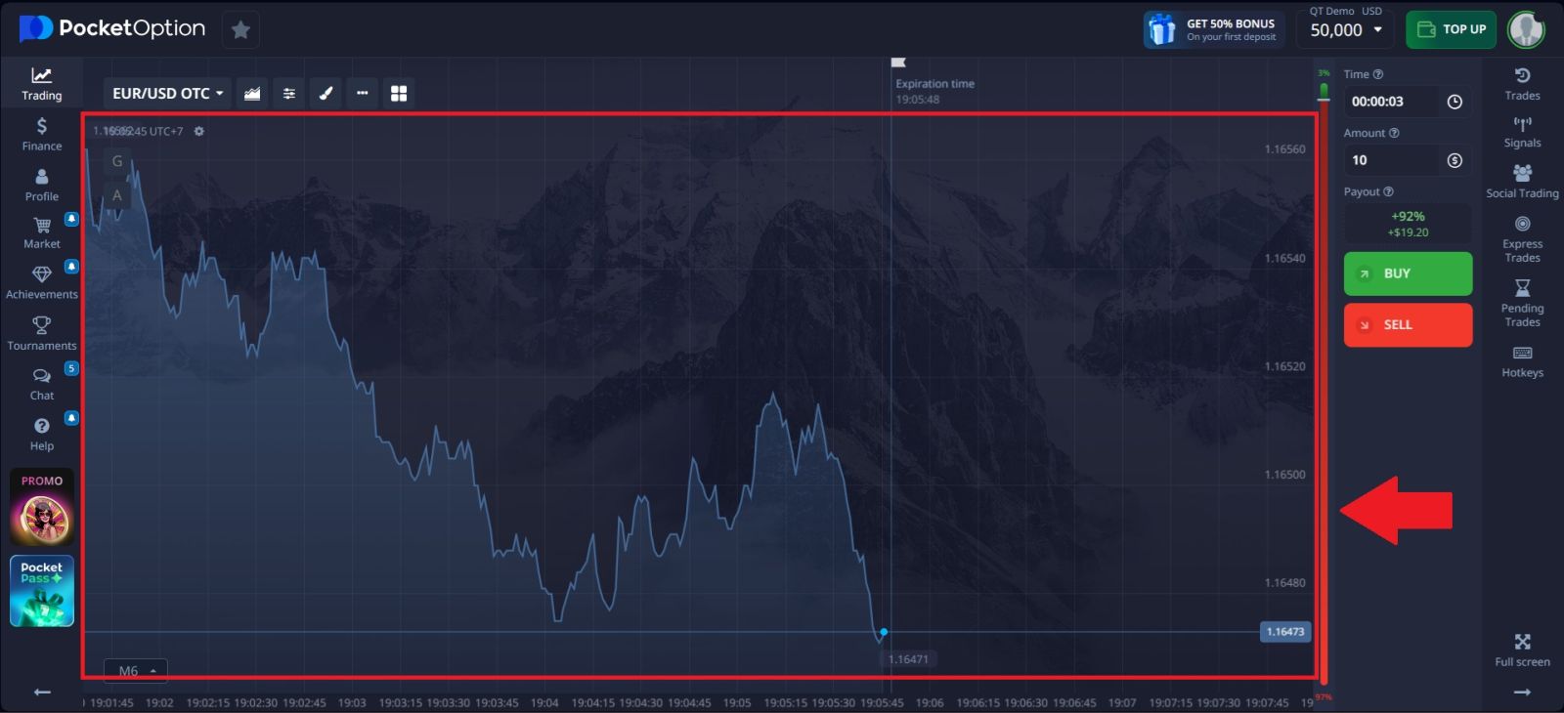Screen dimensions: 1564x713
Task: Open Social Trading panel
Action: click(x=1522, y=181)
